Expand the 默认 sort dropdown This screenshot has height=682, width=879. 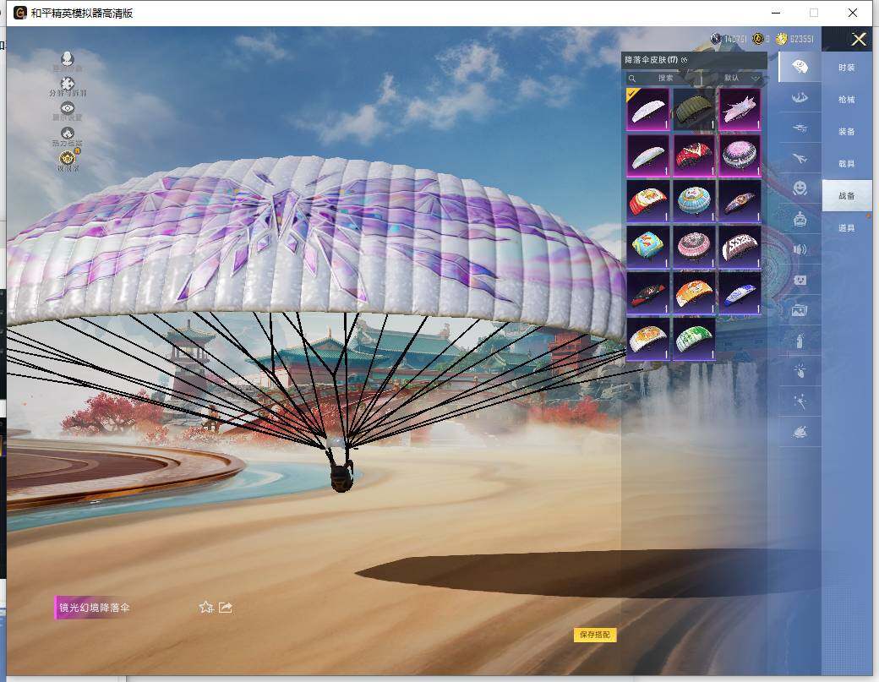(x=742, y=78)
